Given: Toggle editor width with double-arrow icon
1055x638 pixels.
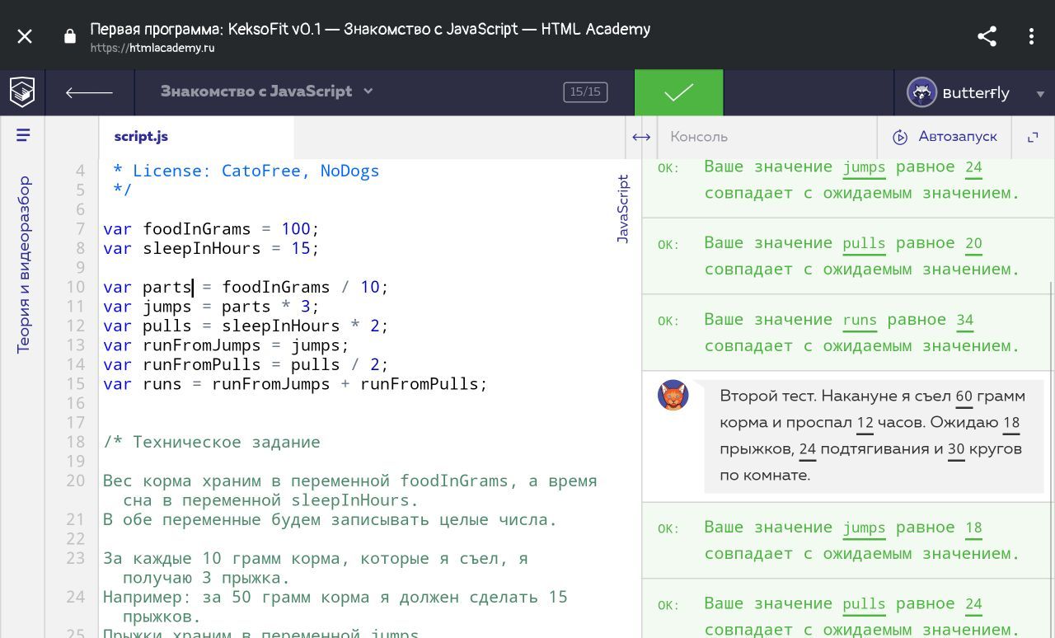Looking at the screenshot, I should coord(641,137).
